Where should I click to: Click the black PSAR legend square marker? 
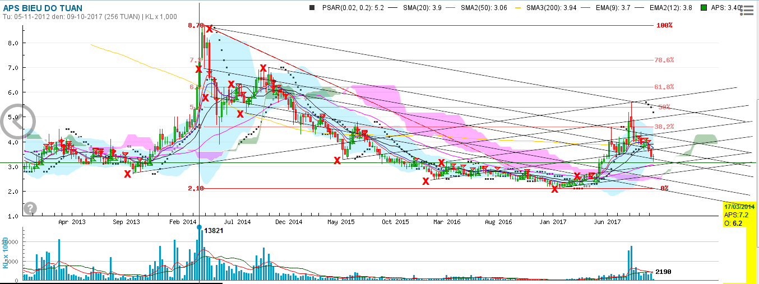point(311,8)
